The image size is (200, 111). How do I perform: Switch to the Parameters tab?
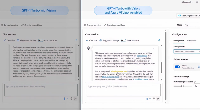point(192,41)
